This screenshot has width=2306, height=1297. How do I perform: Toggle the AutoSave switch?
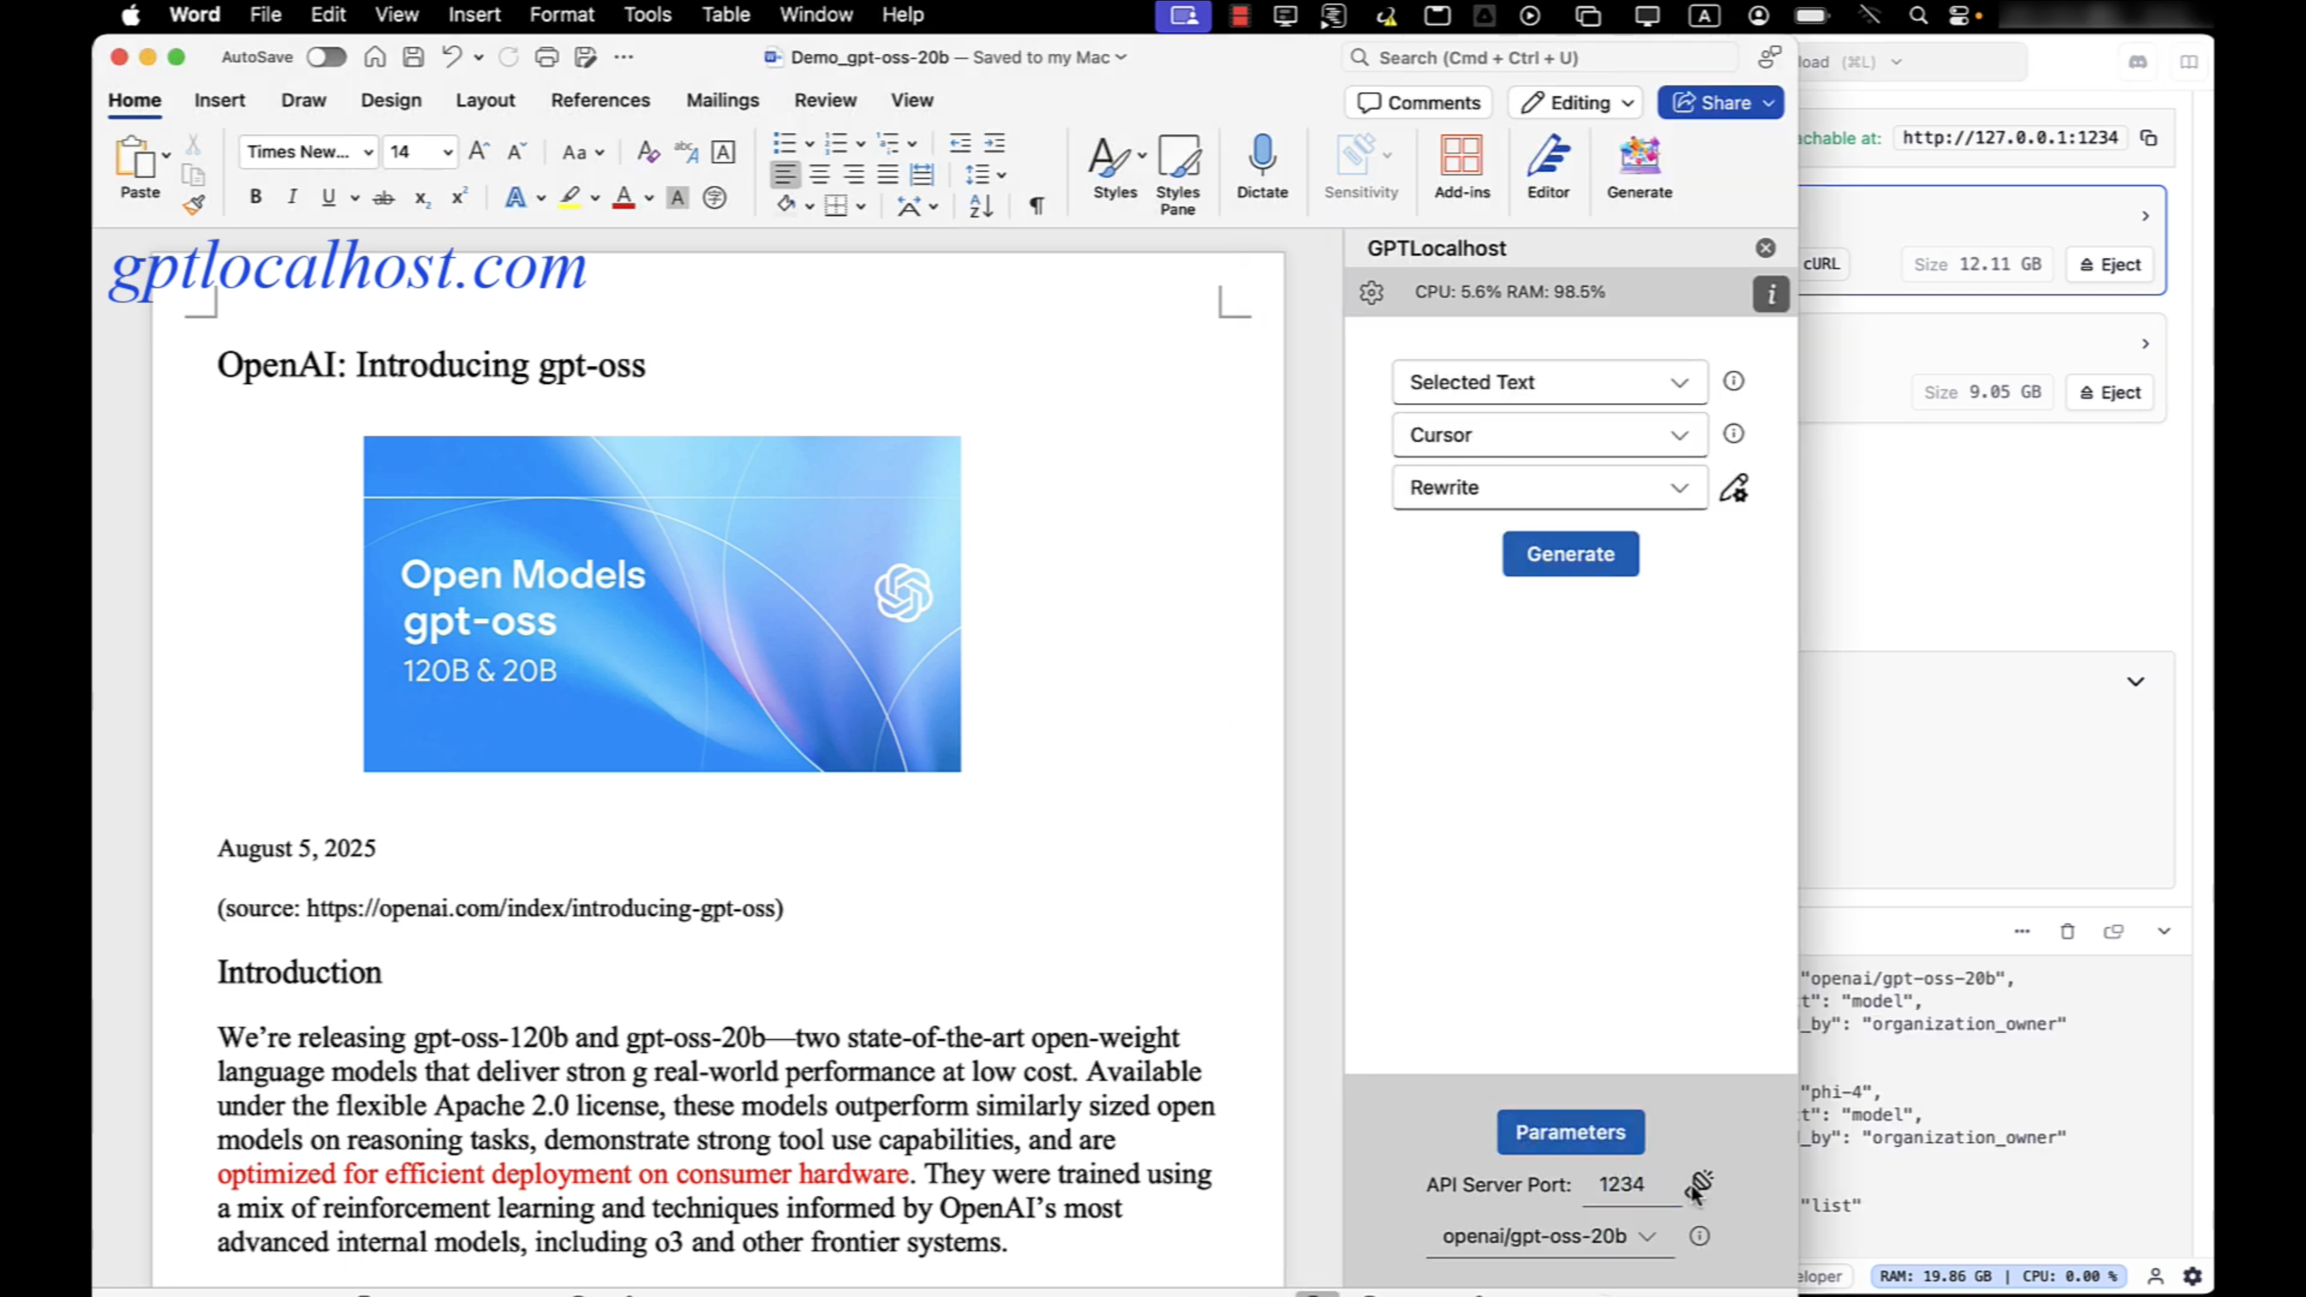326,57
